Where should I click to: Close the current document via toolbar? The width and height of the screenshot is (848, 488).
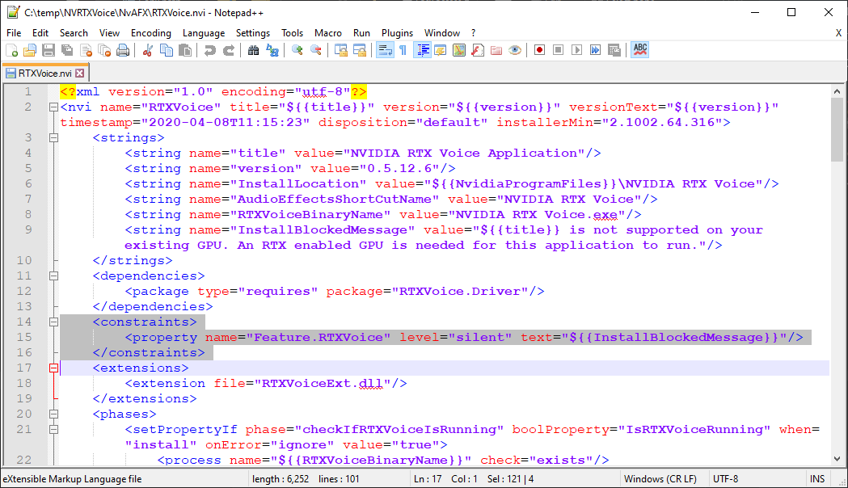click(x=86, y=50)
